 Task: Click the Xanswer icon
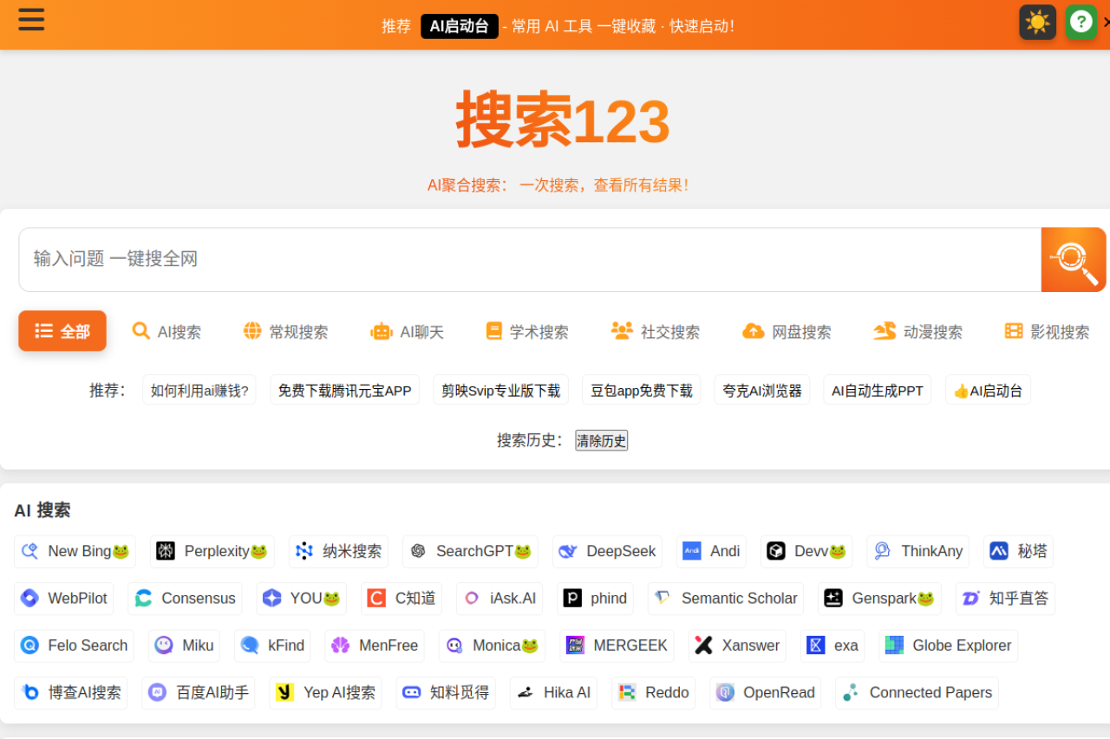704,645
